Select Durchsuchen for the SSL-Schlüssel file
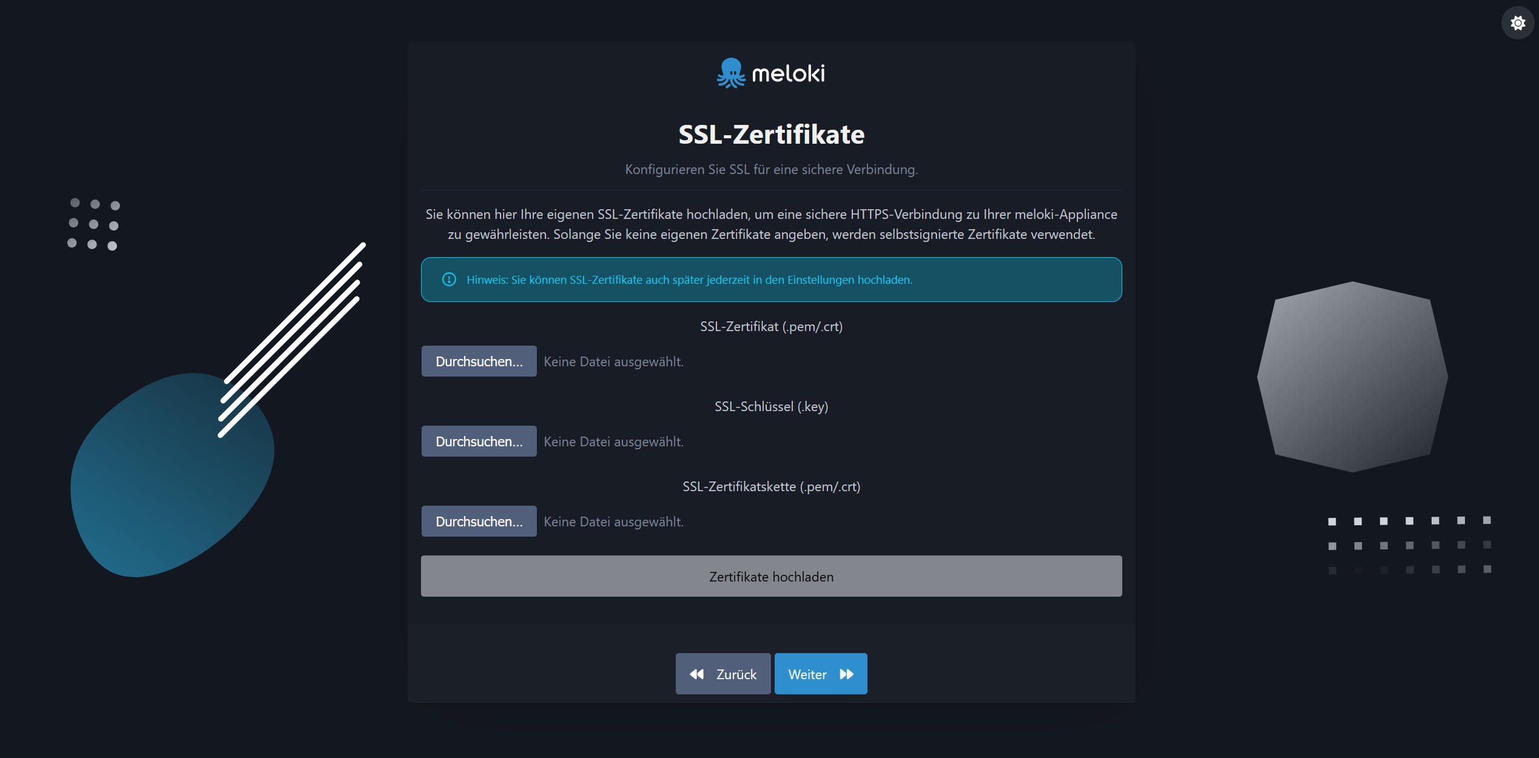This screenshot has width=1539, height=758. [x=479, y=441]
